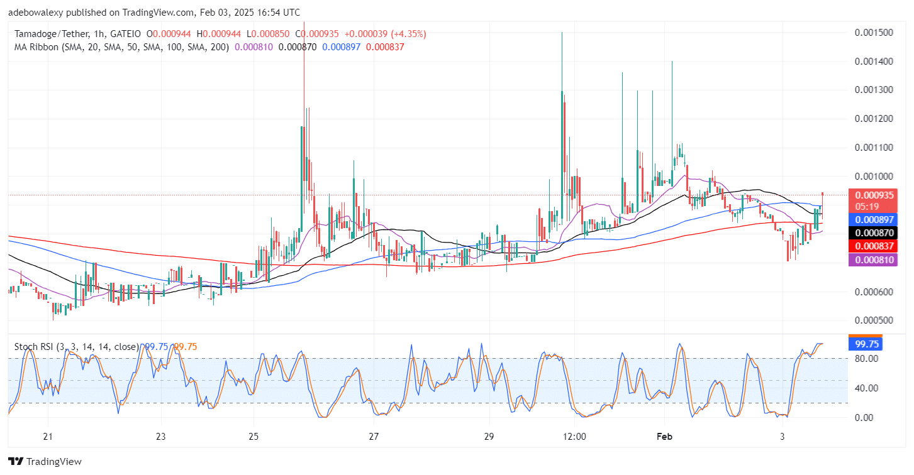Click the published-by header text

tap(154, 12)
